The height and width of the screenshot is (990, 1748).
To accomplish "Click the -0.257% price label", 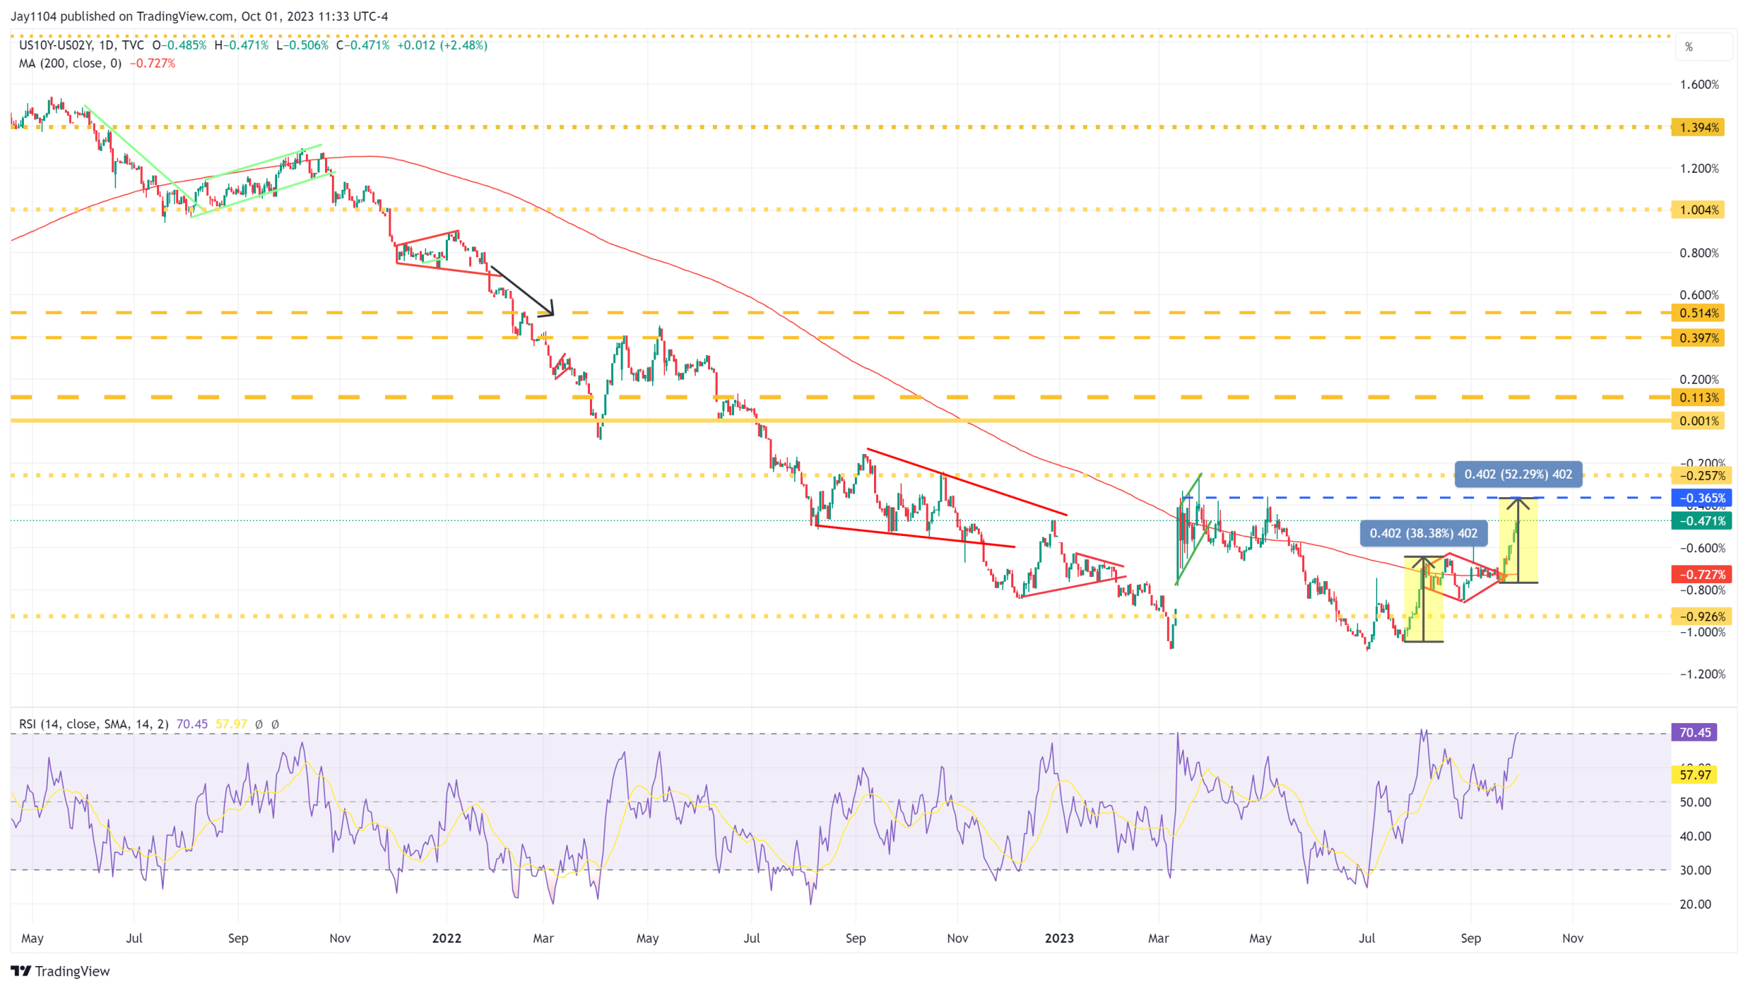I will [x=1700, y=476].
